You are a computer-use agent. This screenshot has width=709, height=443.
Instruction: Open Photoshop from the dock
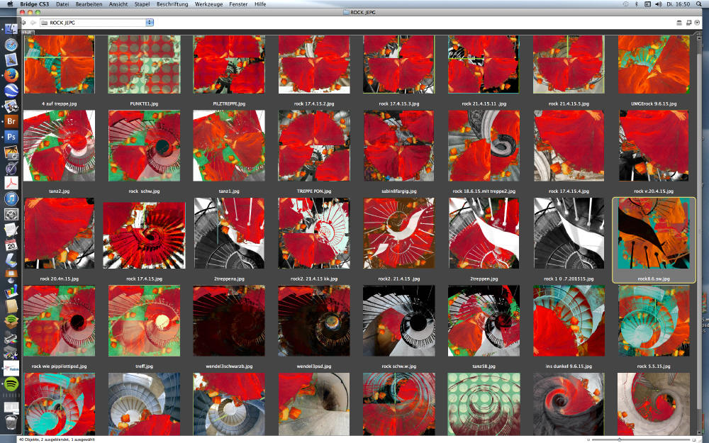click(11, 137)
